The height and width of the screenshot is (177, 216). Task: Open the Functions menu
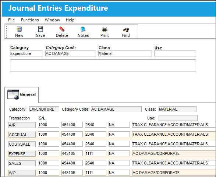click(30, 20)
